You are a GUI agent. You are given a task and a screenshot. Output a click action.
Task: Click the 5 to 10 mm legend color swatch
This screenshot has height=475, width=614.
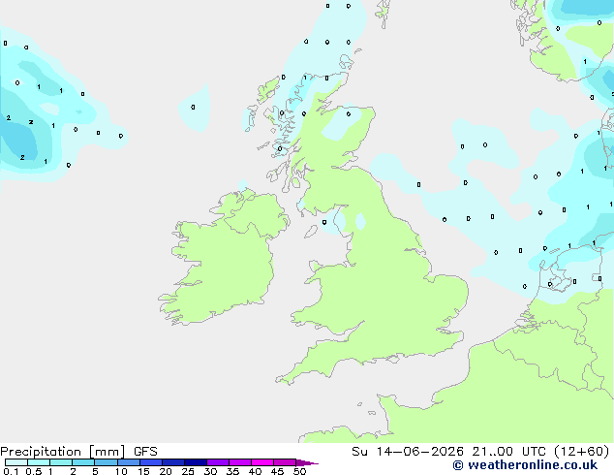[107, 462]
